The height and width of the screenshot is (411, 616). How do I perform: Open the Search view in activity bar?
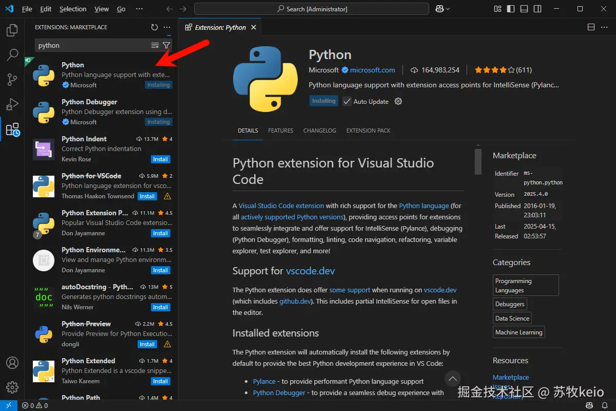[x=12, y=55]
